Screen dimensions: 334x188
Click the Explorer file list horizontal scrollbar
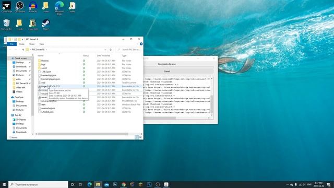click(82, 134)
